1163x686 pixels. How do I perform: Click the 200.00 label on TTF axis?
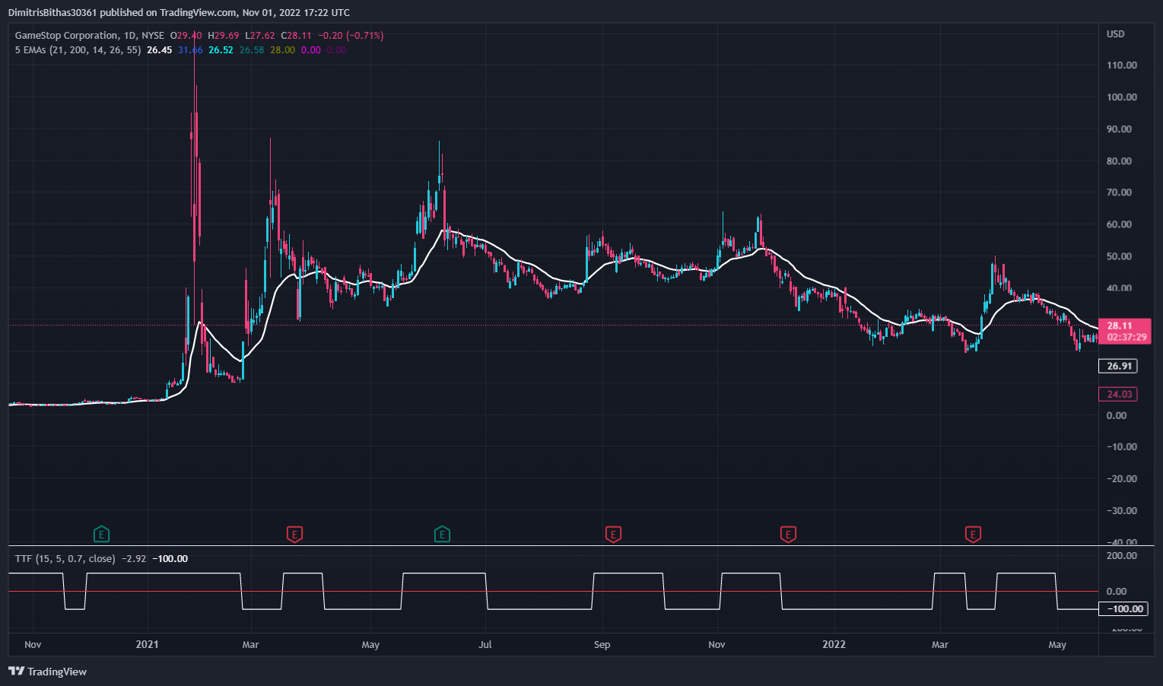pyautogui.click(x=1122, y=556)
